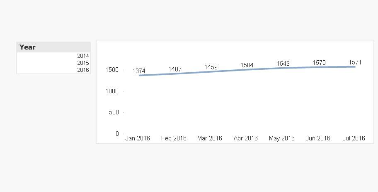Screen dimensions: 378x192
Task: Select Jan 2016 on the x-axis
Action: point(138,138)
